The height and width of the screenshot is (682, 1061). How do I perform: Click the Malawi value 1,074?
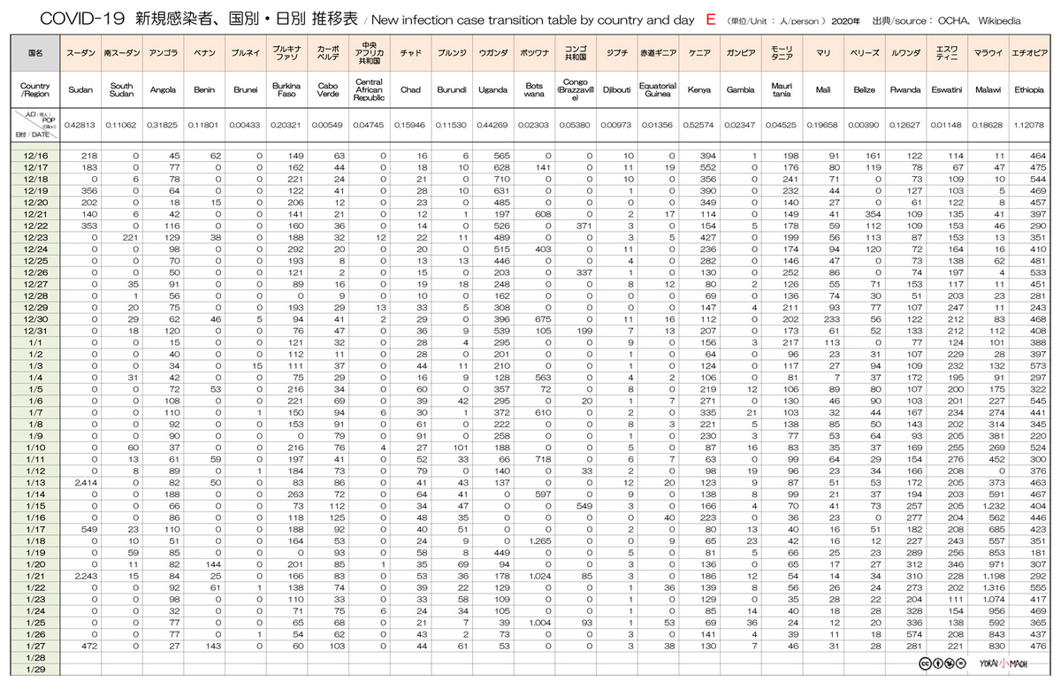coord(994,599)
